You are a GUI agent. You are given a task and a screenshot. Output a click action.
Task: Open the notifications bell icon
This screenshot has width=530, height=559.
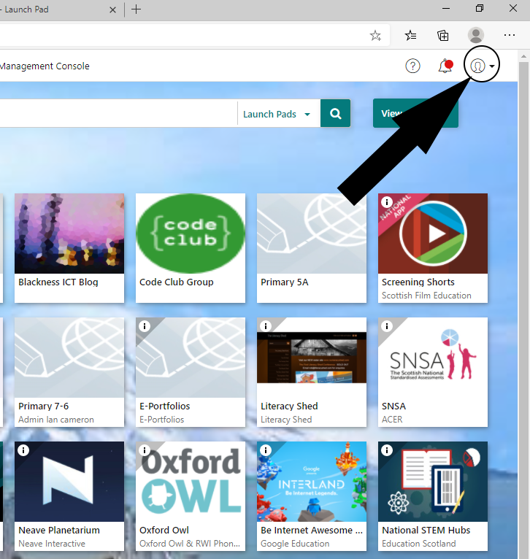pyautogui.click(x=445, y=66)
